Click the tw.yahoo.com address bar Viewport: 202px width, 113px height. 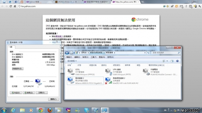[x=90, y=6]
